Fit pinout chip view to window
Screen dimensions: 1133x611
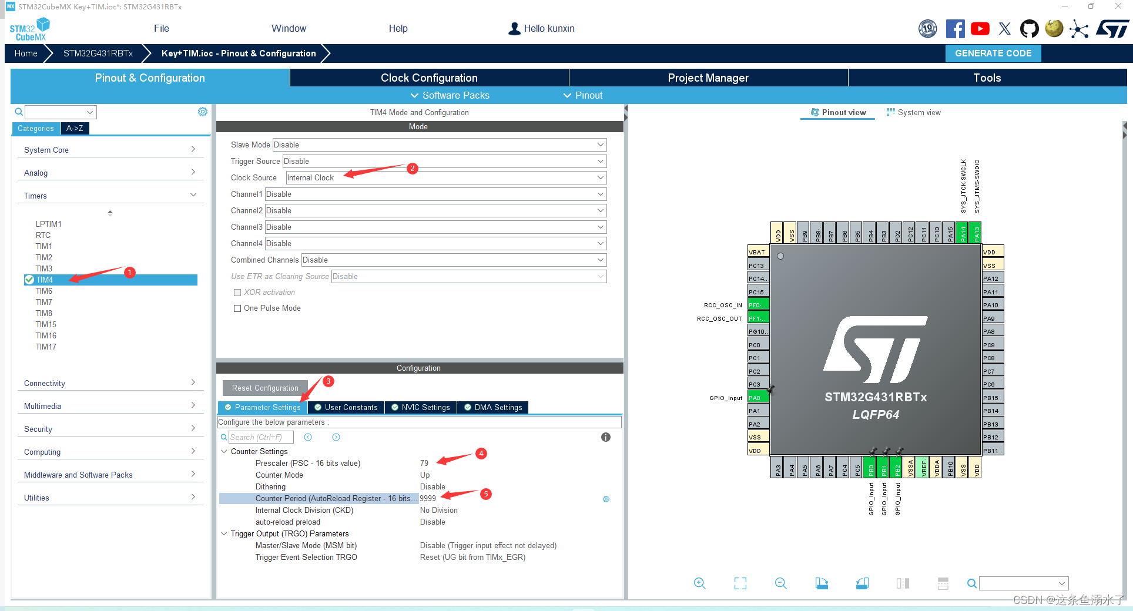[740, 583]
